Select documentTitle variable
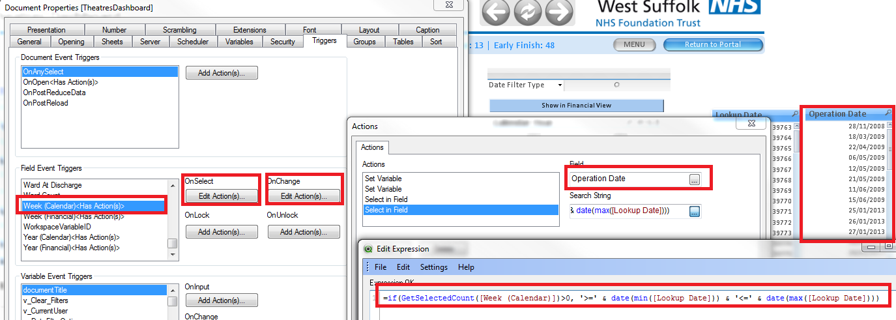896x320 pixels. tap(94, 290)
